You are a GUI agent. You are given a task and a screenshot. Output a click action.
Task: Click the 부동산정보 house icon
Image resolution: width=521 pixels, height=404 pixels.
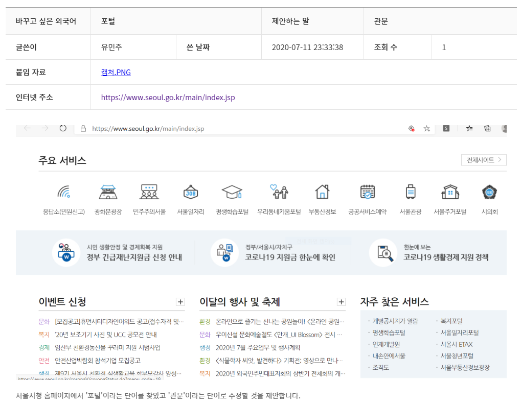point(322,193)
